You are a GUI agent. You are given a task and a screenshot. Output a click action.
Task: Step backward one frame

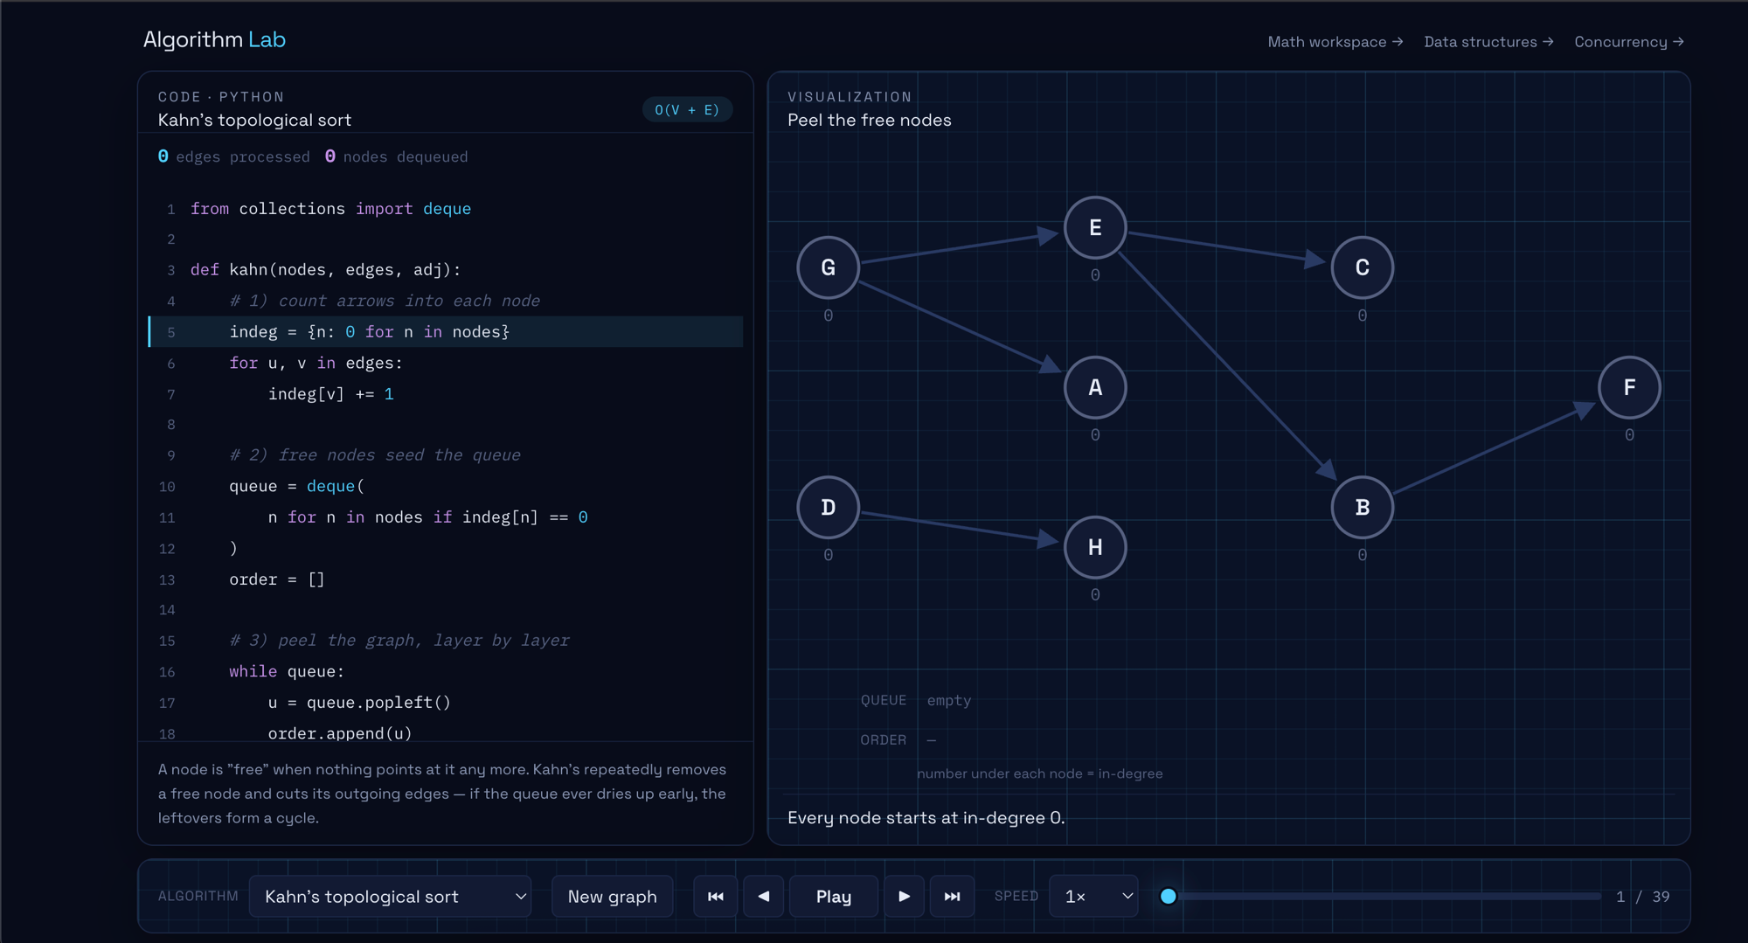coord(764,896)
